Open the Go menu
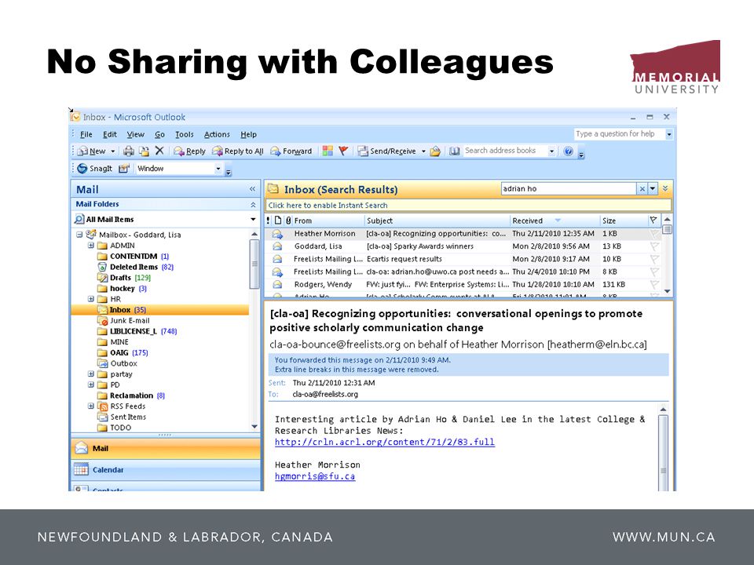Image resolution: width=754 pixels, height=565 pixels. coord(159,134)
